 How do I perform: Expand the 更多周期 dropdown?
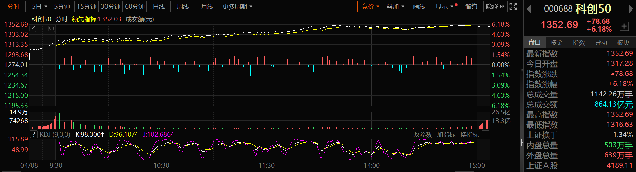238,6
